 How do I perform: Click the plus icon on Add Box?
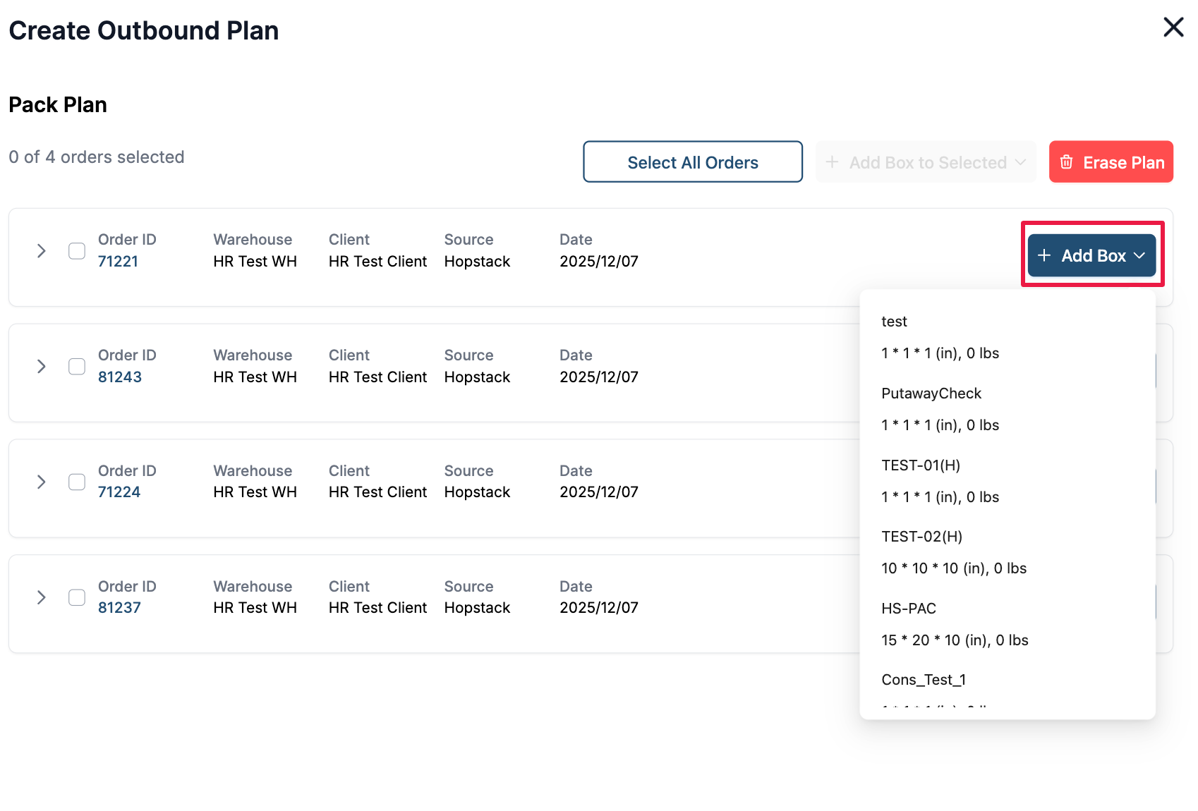1044,255
